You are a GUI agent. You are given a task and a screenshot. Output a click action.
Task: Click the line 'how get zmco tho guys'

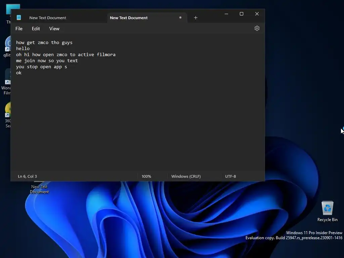(x=44, y=43)
